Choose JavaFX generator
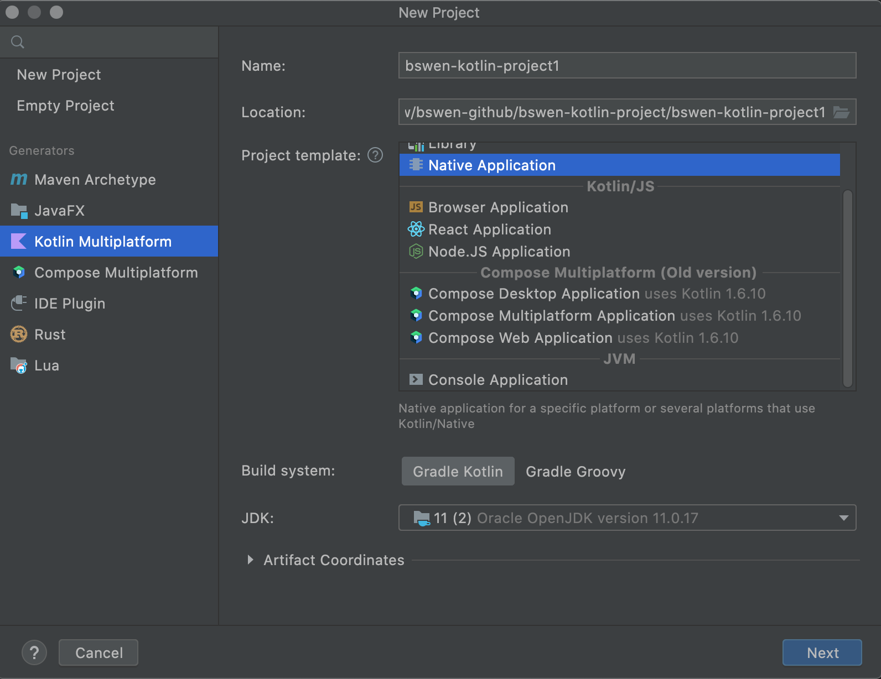The width and height of the screenshot is (881, 679). point(109,210)
